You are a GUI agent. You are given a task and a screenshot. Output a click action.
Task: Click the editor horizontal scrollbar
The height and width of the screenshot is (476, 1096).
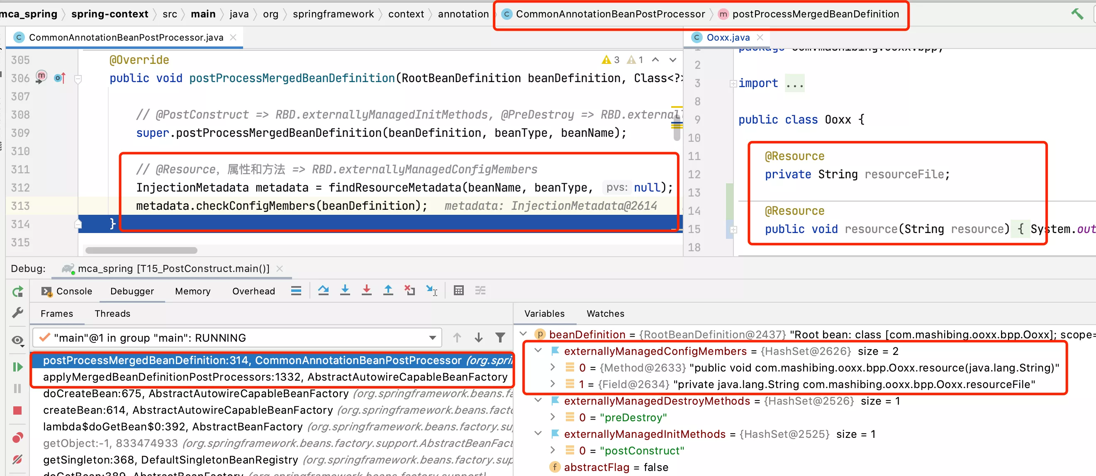pyautogui.click(x=141, y=250)
